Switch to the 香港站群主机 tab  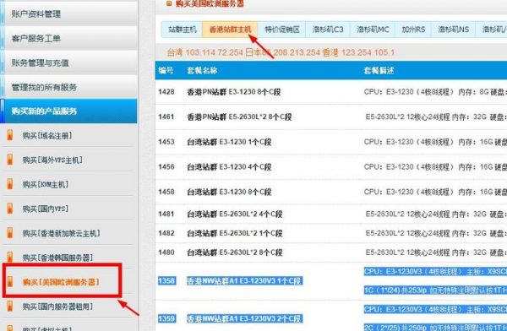click(230, 30)
